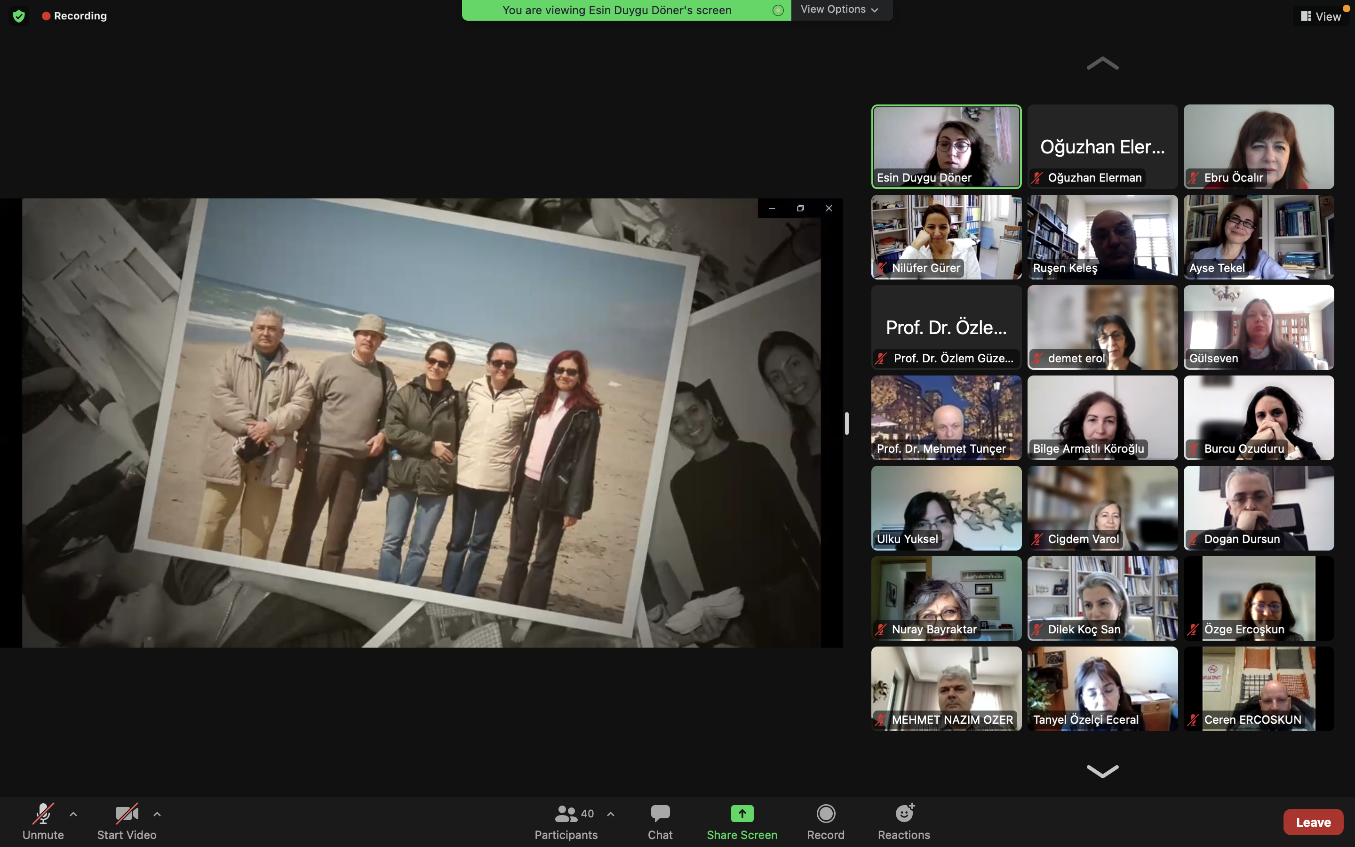The image size is (1355, 847).
Task: Select Esin Duygu Döner's video thumbnail
Action: [946, 147]
